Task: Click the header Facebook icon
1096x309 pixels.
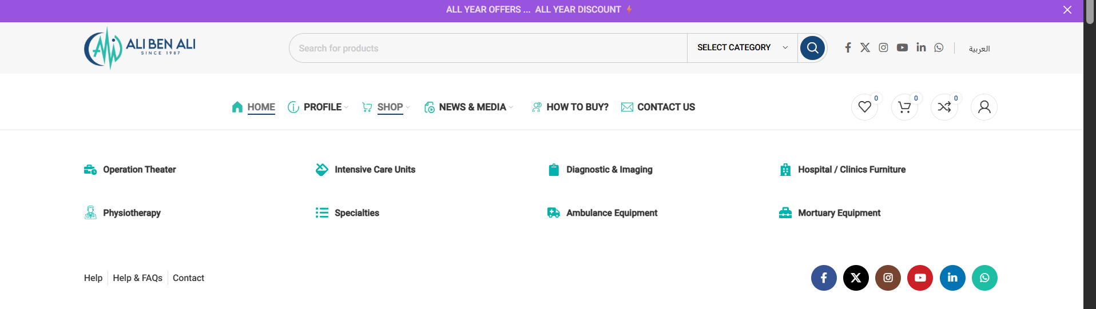Action: [848, 47]
